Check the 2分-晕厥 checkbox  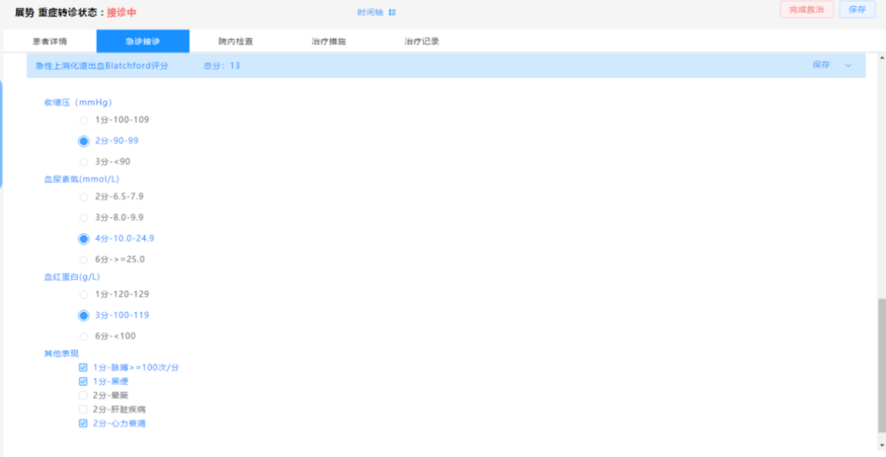[x=83, y=395]
